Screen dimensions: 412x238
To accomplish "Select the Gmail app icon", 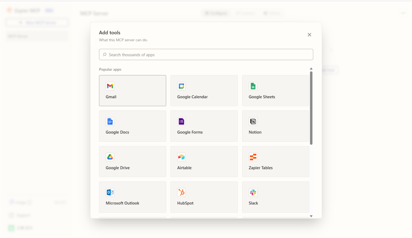I will pos(110,86).
